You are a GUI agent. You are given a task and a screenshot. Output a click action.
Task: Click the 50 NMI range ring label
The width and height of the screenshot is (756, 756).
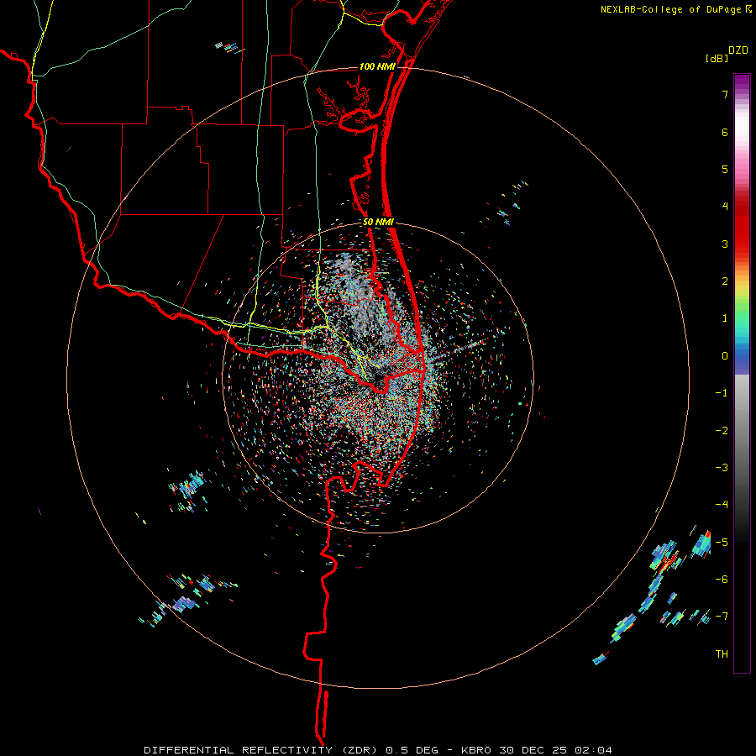pos(379,223)
